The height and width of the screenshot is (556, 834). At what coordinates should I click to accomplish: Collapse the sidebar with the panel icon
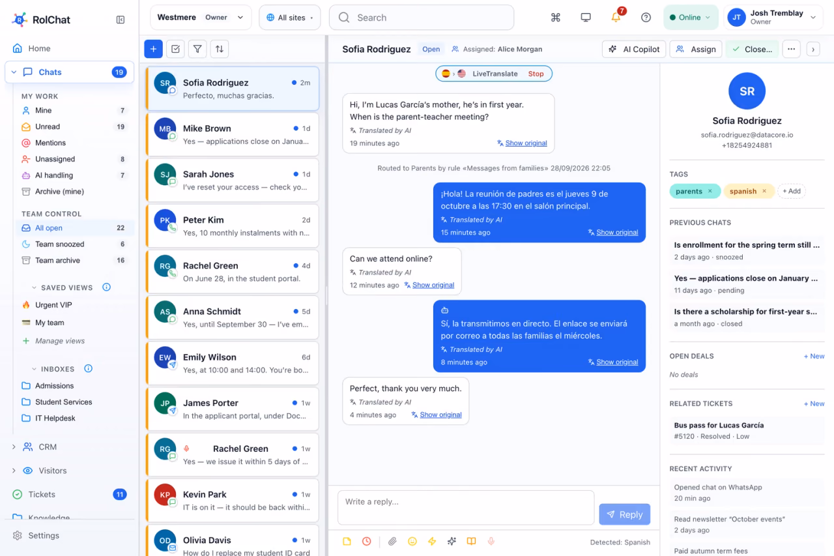[x=121, y=20]
